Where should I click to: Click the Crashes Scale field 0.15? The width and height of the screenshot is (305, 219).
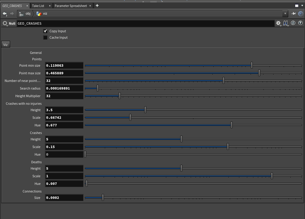pyautogui.click(x=64, y=147)
